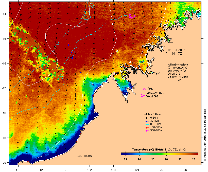The width and height of the screenshot is (208, 172).
Task: Click the cyan 200 1000m depth contour line sample
Action: 82,158
